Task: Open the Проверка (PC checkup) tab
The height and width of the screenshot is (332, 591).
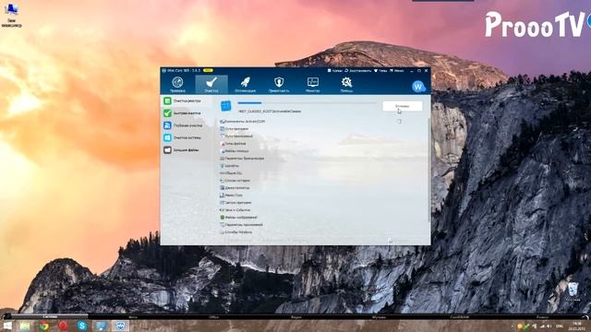Action: coord(177,84)
